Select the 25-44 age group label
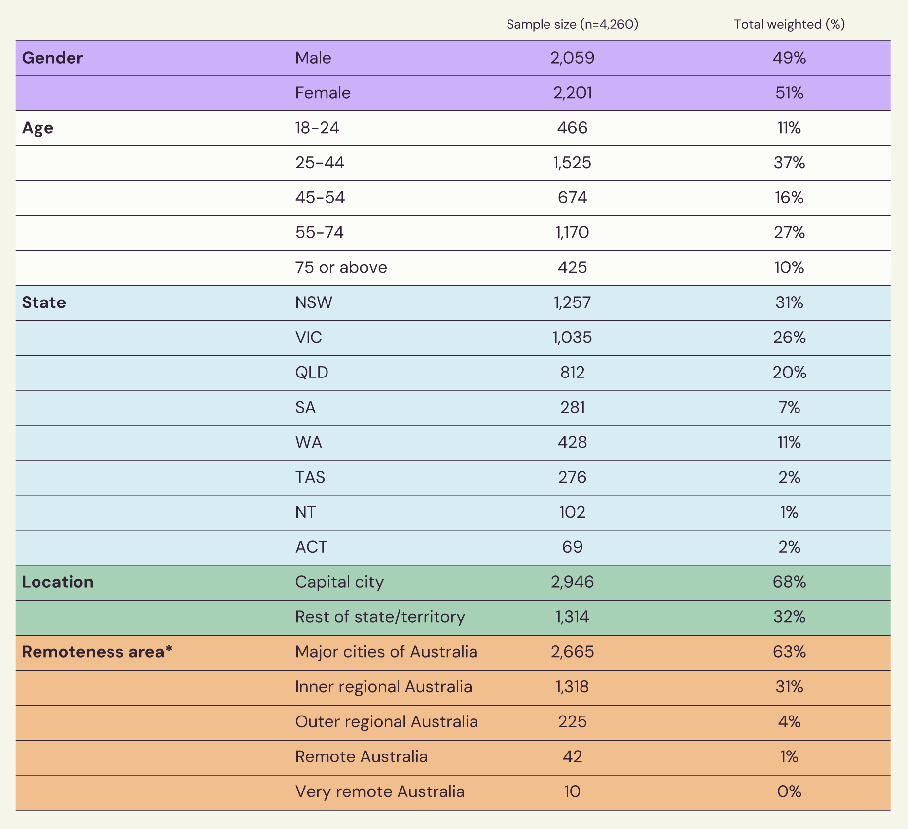Screen dimensions: 908x829 click(x=320, y=163)
